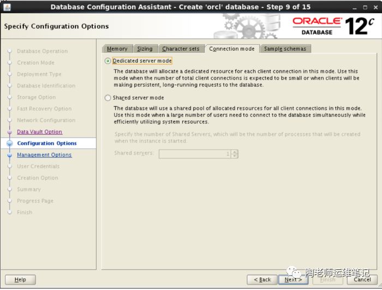The image size is (382, 290).
Task: Click the Configuration Options step bullet icon
Action: 9,143
